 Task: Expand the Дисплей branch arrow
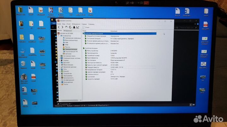60,63
